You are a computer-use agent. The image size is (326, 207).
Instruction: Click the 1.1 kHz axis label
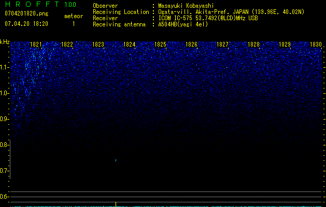coord(5,67)
